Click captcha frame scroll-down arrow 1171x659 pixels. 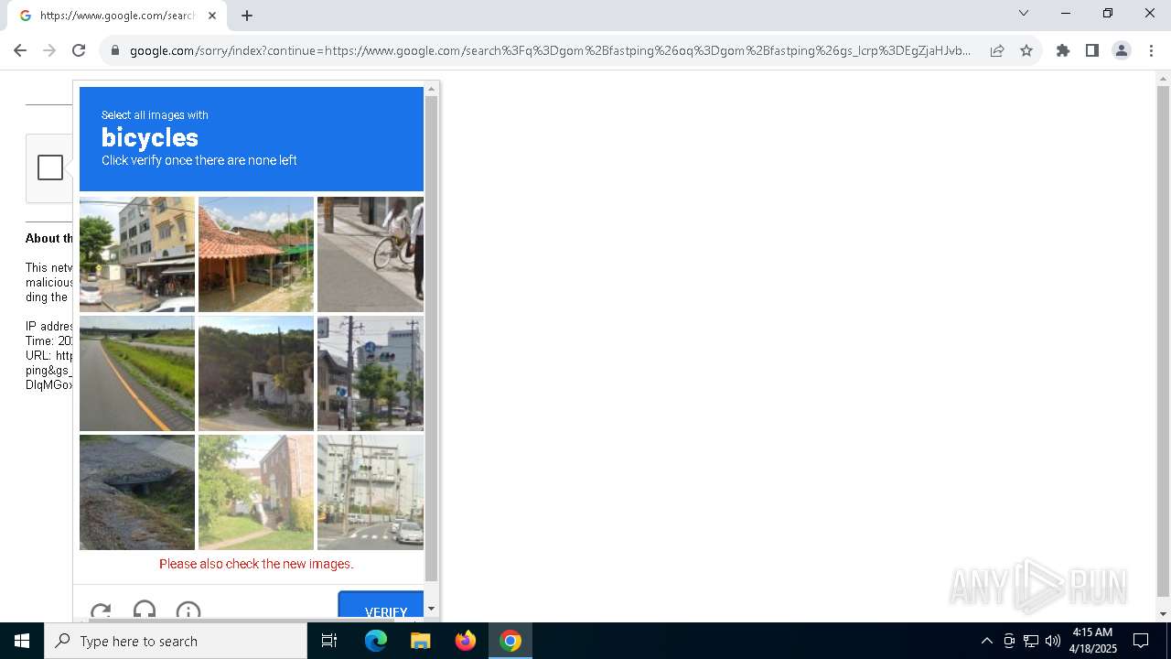pyautogui.click(x=432, y=609)
